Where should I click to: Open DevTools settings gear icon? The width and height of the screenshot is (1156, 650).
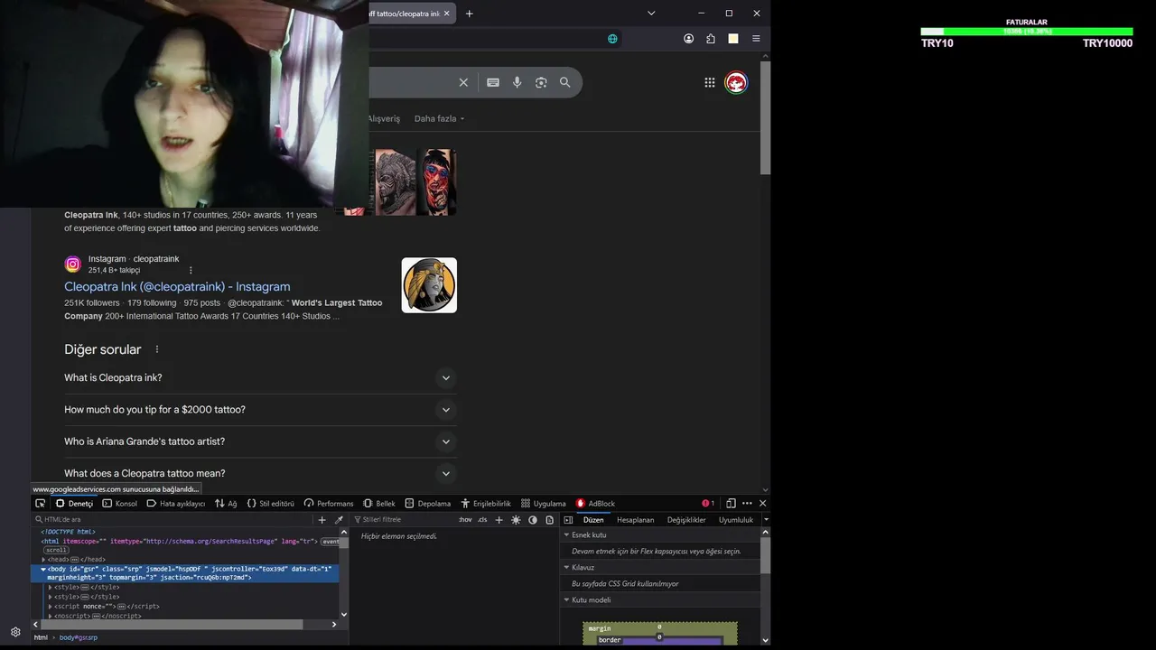click(x=15, y=632)
